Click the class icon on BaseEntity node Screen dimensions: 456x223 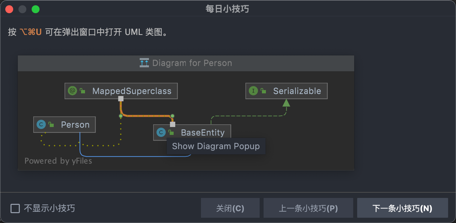coord(161,133)
